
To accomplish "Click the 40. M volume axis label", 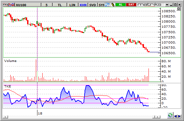I will tap(166, 72).
